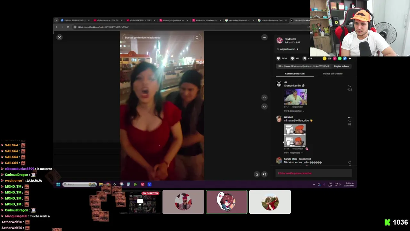This screenshot has height=231, width=410.
Task: Click the Windows taskbar search box
Action: coord(79,184)
